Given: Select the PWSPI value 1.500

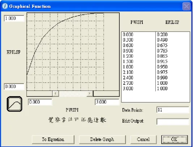Looking at the screenshot, I should pos(128,62).
